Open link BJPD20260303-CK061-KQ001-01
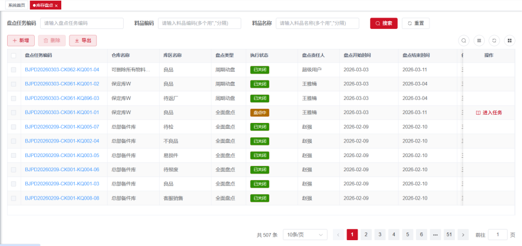 pyautogui.click(x=62, y=112)
